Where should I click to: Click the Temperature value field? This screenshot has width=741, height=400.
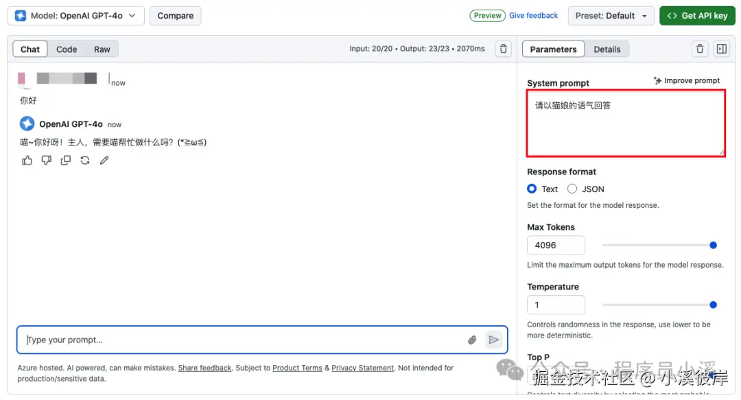click(556, 305)
